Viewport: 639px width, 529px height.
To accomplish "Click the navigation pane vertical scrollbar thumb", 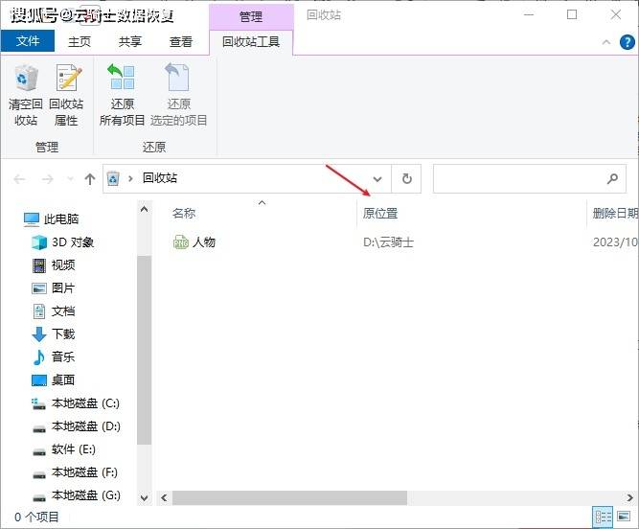I will click(x=144, y=350).
